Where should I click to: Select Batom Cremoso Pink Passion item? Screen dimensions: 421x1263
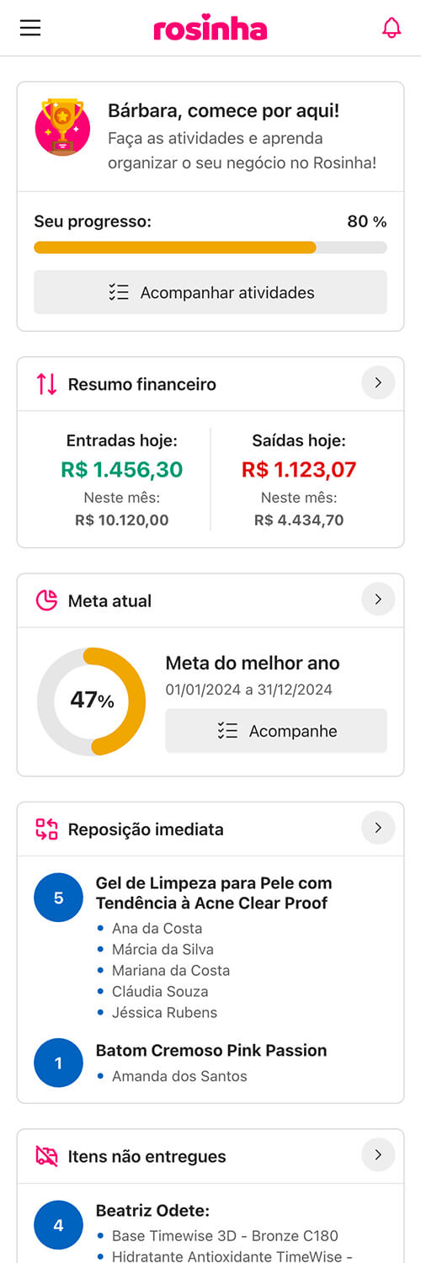tap(211, 1051)
